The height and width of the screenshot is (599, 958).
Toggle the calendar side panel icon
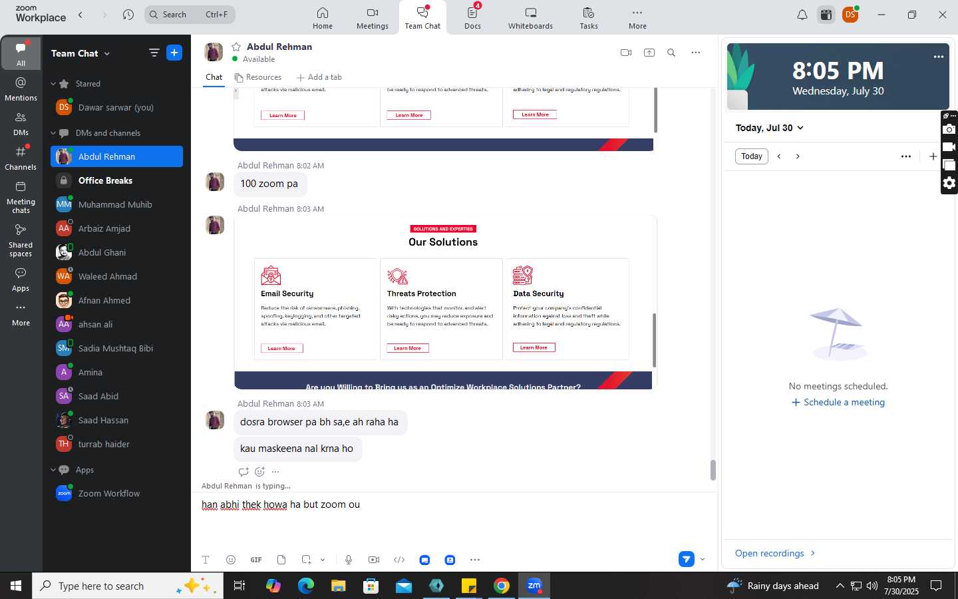pyautogui.click(x=826, y=15)
